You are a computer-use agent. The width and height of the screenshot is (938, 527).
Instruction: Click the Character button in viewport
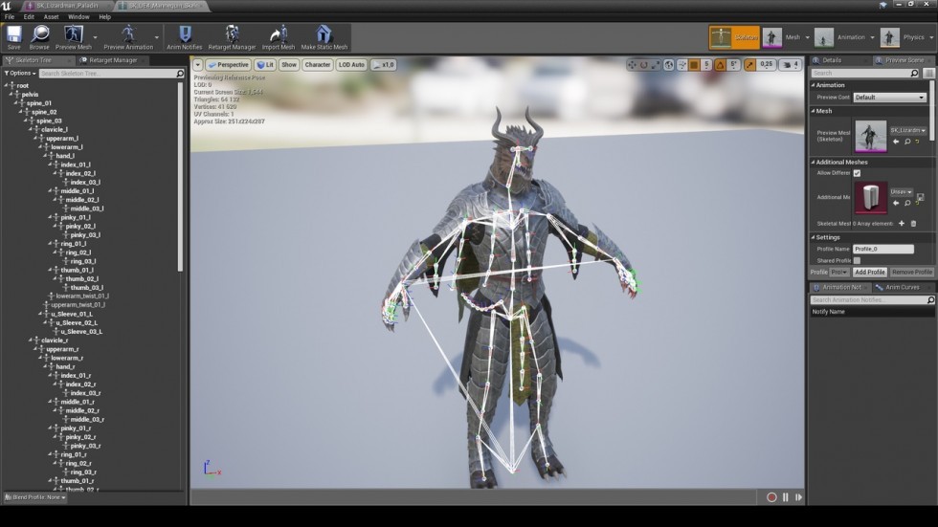pos(317,64)
